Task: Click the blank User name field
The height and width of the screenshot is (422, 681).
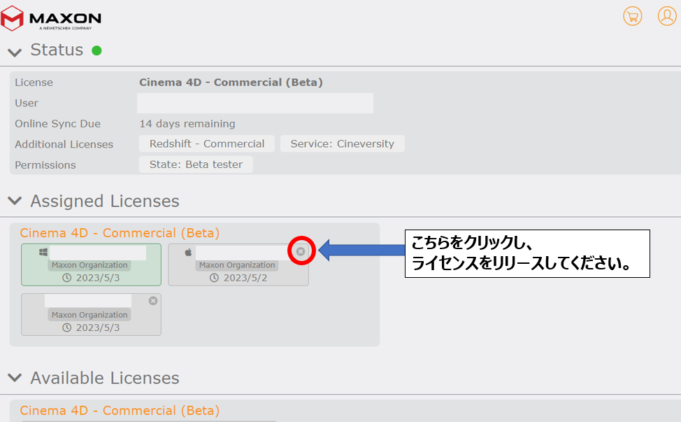Action: [255, 103]
